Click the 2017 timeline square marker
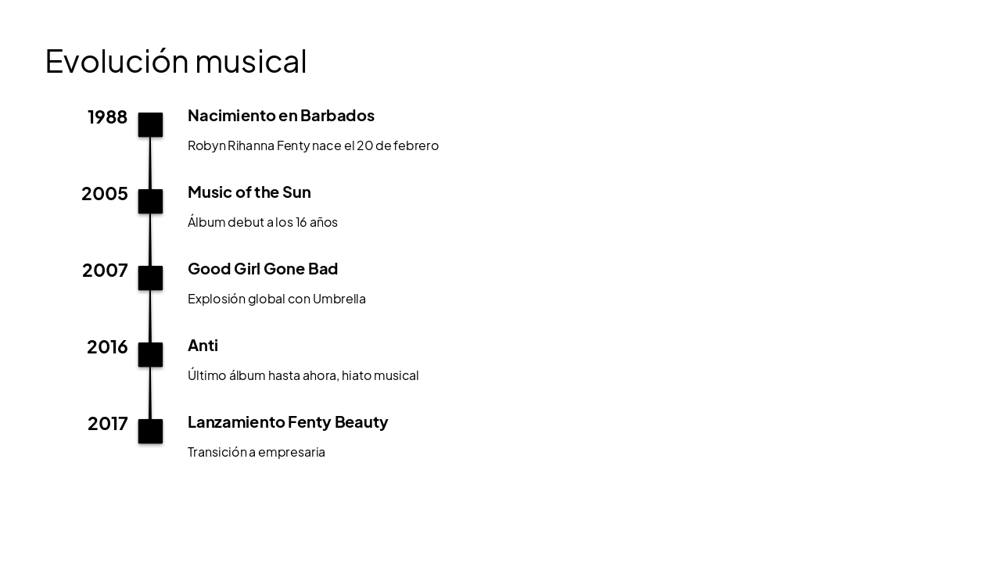 click(x=150, y=432)
